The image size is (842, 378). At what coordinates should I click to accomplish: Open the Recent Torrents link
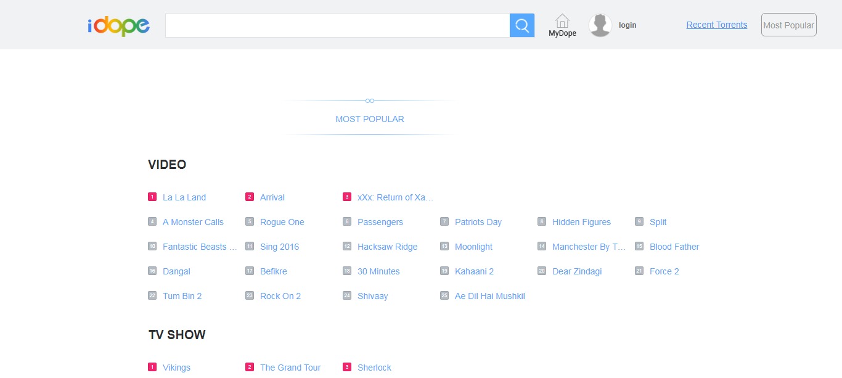tap(716, 25)
